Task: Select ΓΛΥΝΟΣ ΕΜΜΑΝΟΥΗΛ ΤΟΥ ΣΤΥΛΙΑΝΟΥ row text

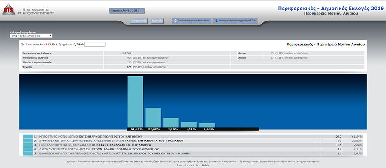Action: click(154, 141)
